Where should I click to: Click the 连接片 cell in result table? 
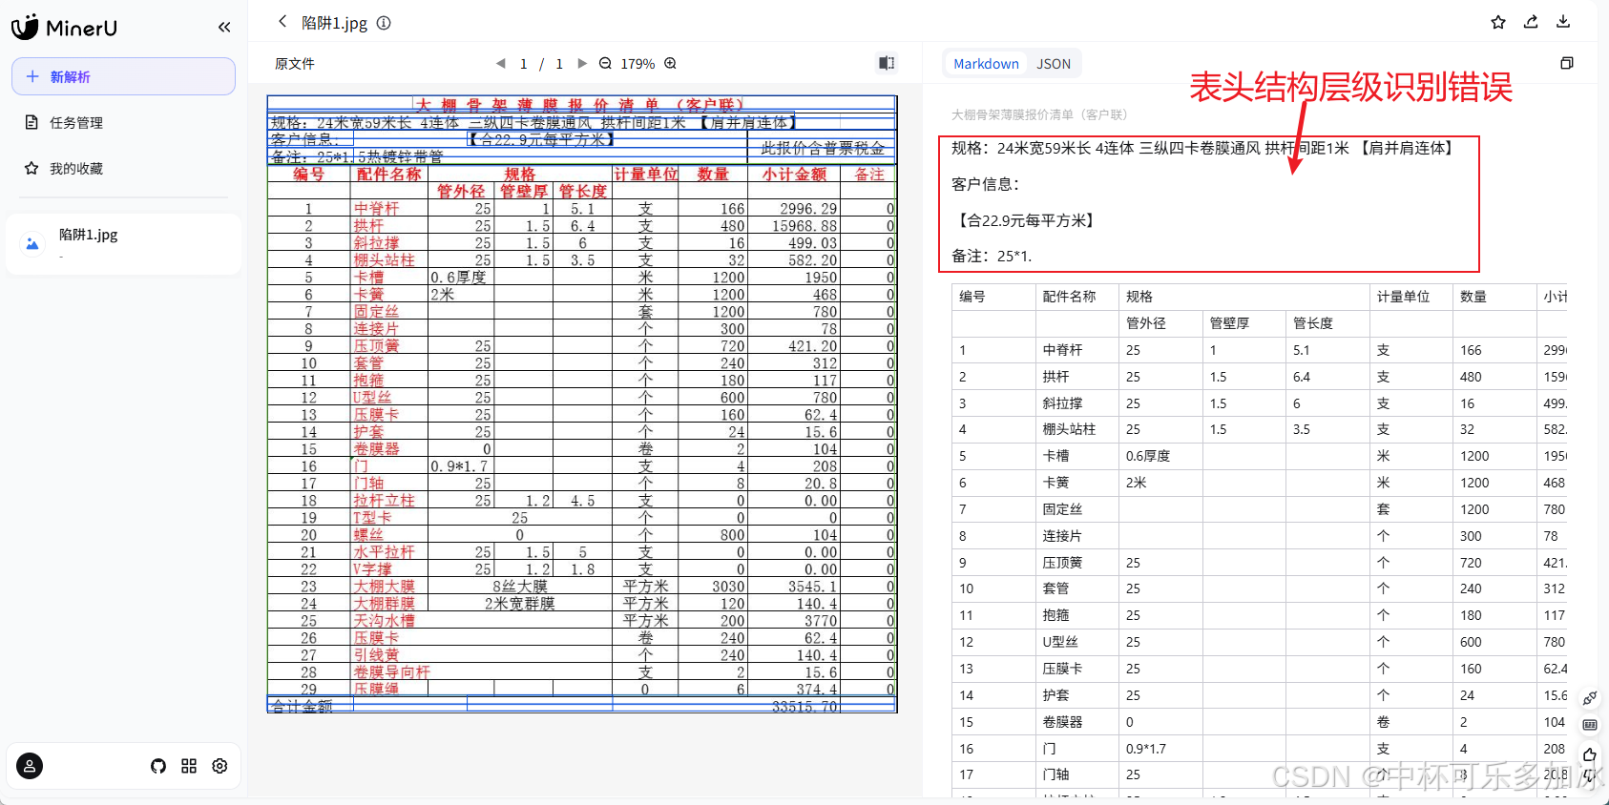1076,536
